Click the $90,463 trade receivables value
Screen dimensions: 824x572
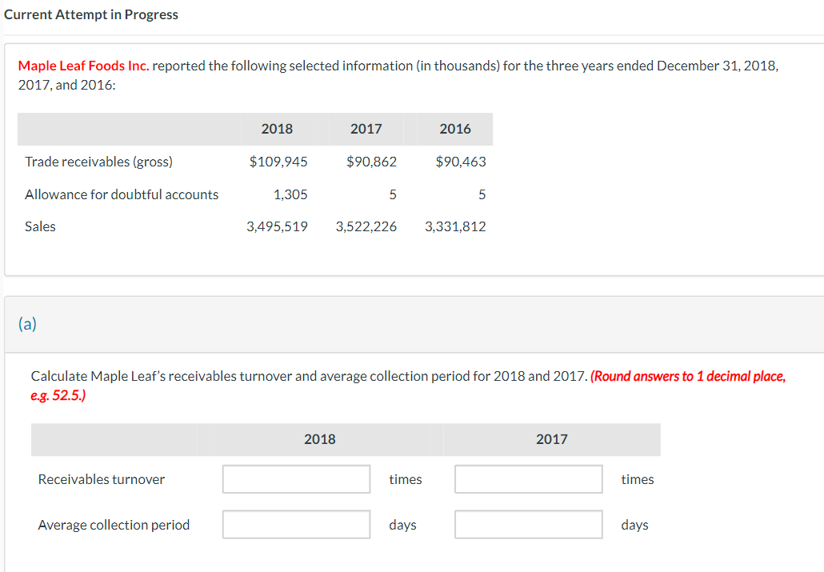coord(461,162)
